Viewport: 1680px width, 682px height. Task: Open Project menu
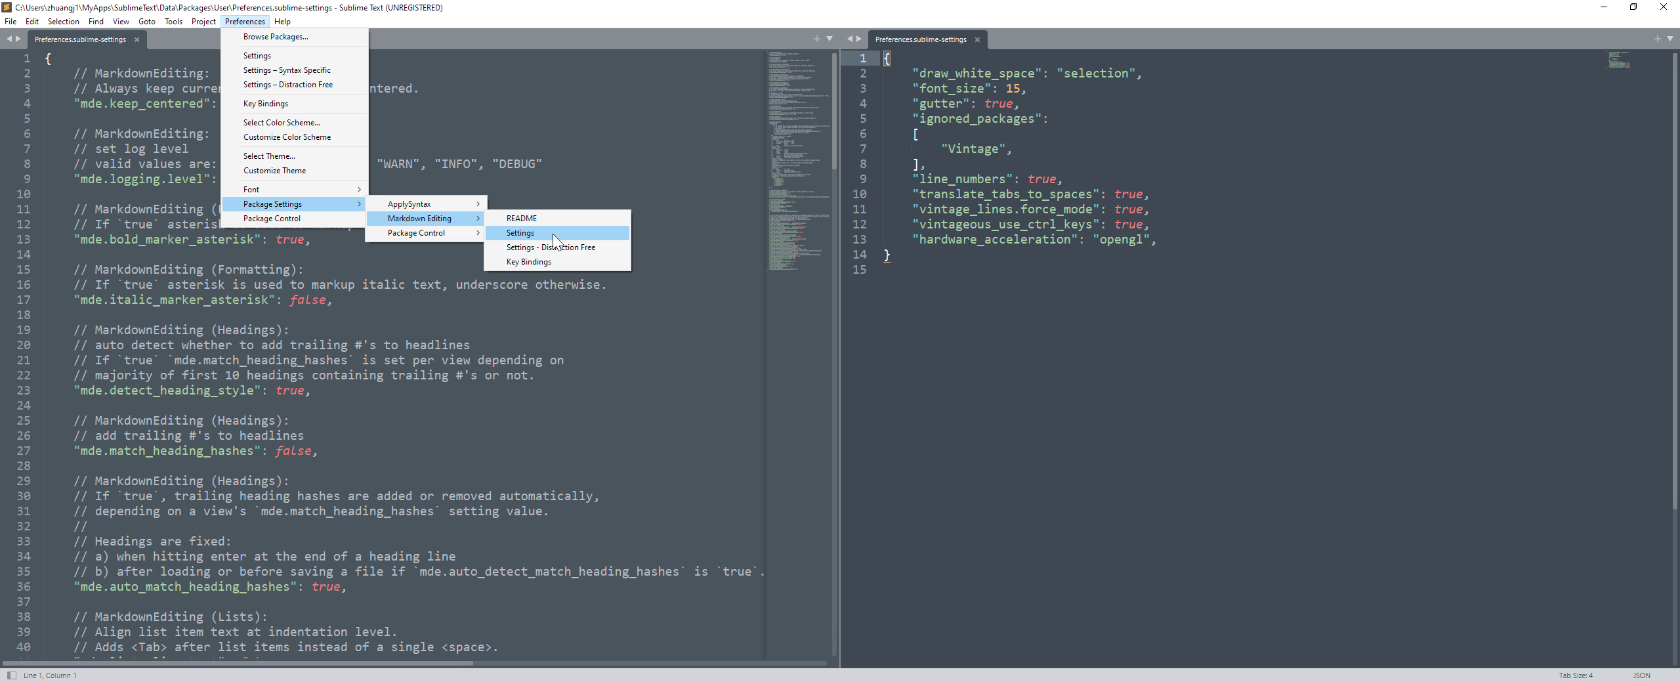point(203,22)
